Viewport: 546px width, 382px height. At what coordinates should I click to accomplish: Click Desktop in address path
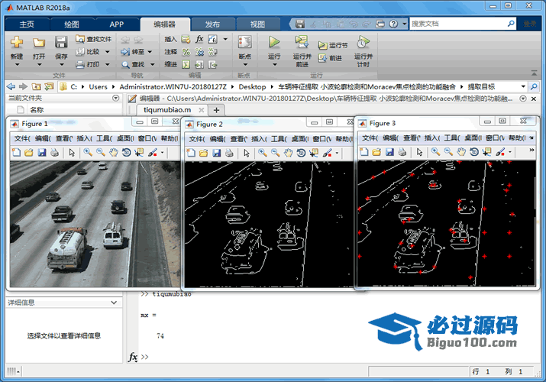coord(252,86)
